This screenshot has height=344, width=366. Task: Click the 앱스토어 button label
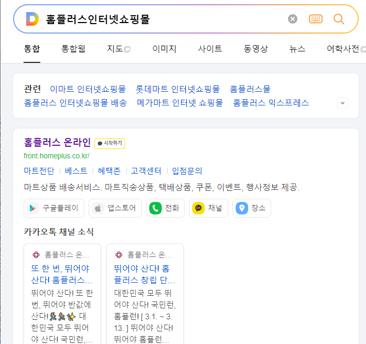(x=121, y=208)
